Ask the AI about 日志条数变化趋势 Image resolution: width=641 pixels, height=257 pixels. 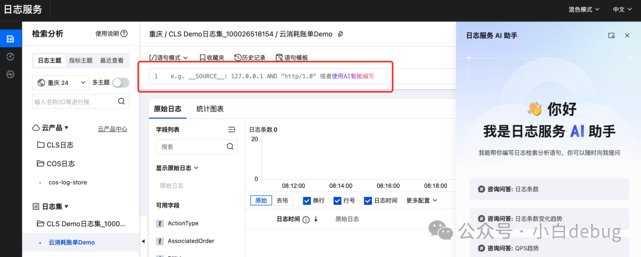(549, 218)
